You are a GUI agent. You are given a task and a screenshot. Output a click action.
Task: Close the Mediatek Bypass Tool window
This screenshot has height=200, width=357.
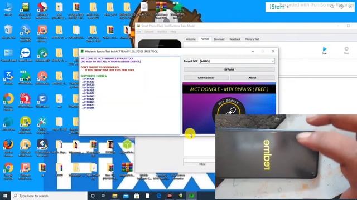pyautogui.click(x=273, y=51)
